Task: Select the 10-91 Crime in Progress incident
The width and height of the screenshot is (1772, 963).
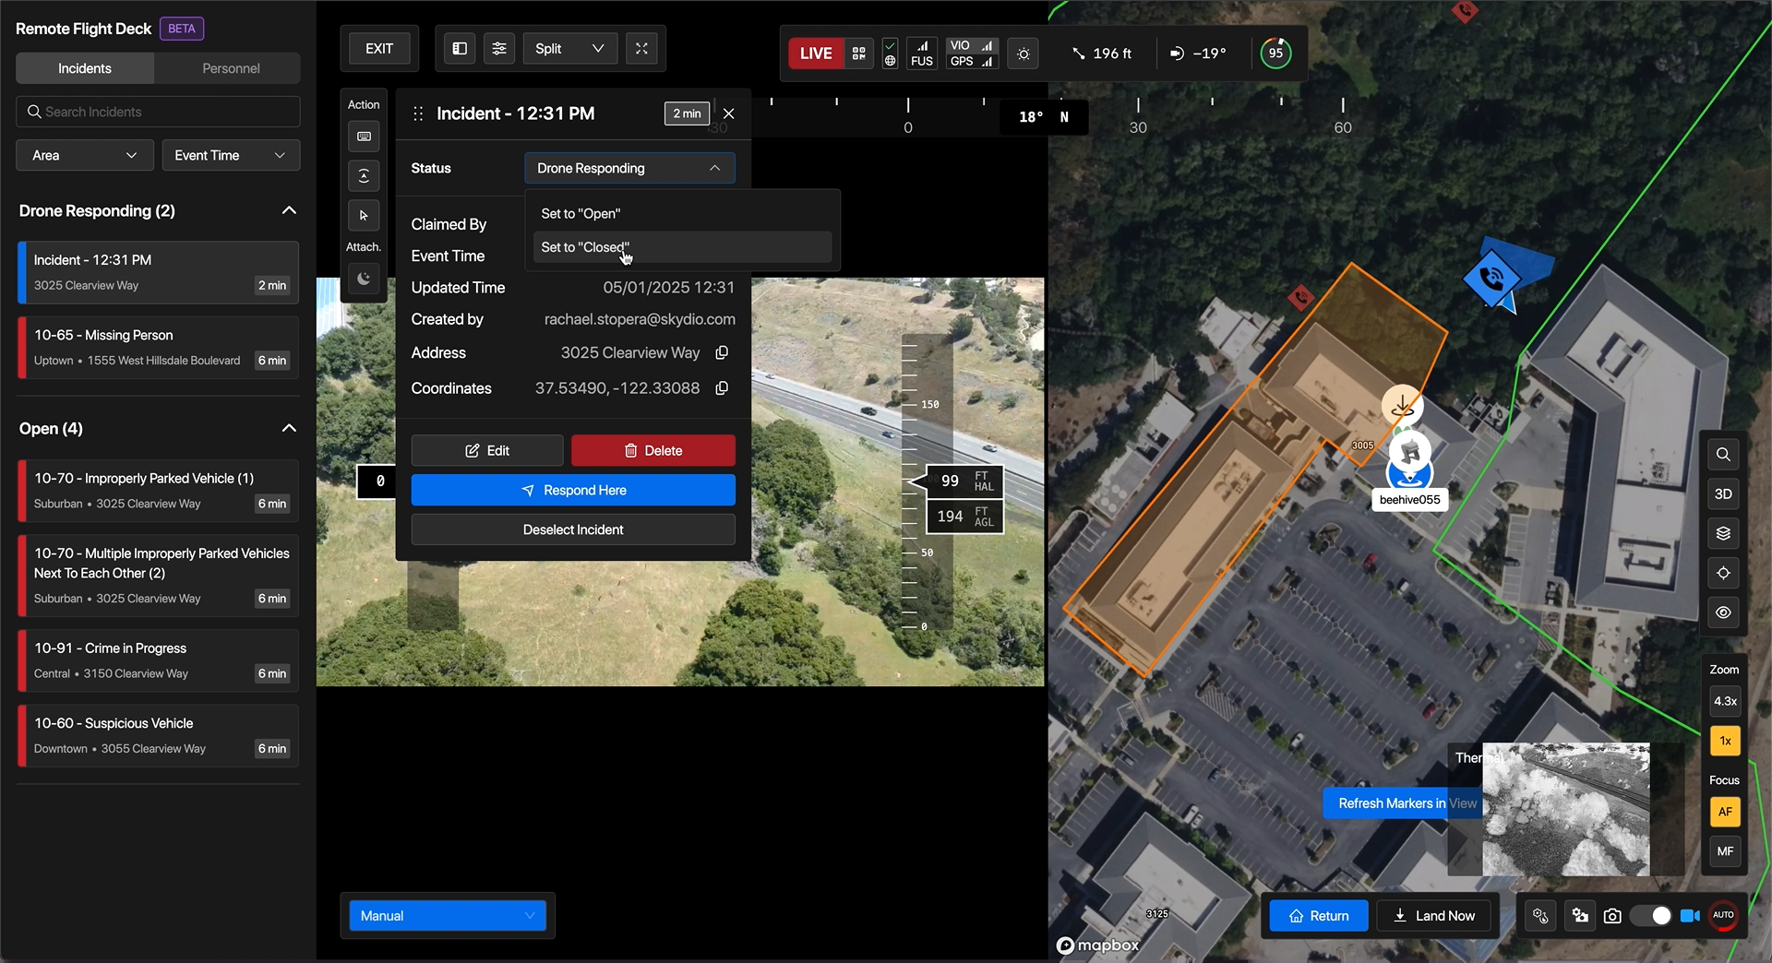Action: [158, 660]
